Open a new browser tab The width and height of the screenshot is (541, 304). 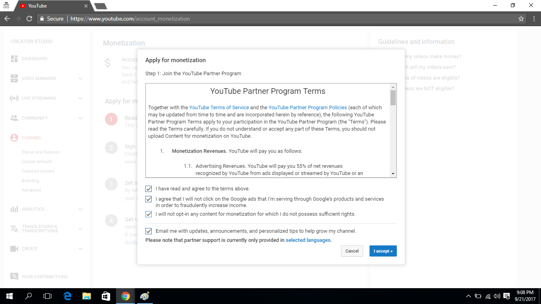click(x=100, y=6)
